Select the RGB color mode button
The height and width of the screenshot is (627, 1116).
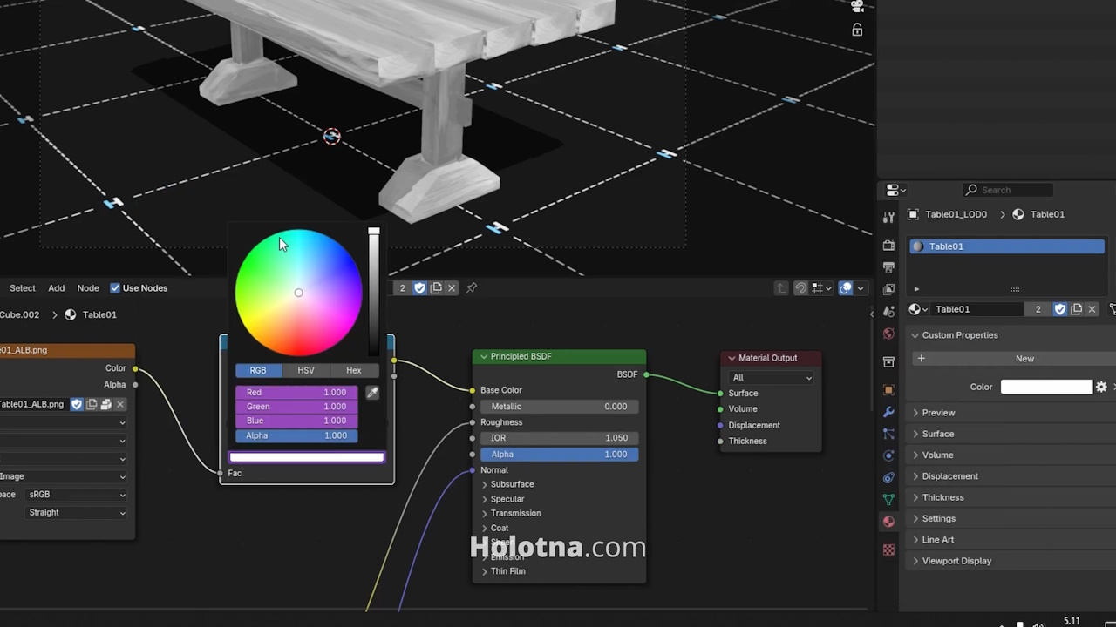click(258, 370)
